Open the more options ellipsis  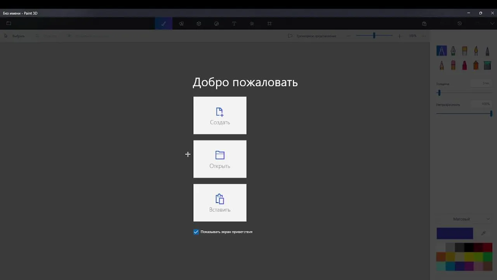click(x=424, y=36)
